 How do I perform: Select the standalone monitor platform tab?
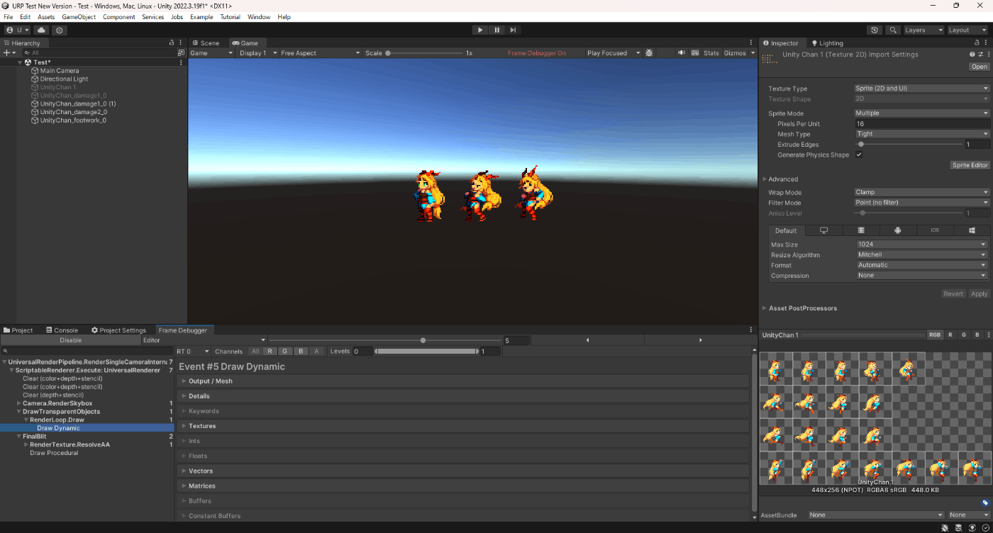click(823, 230)
